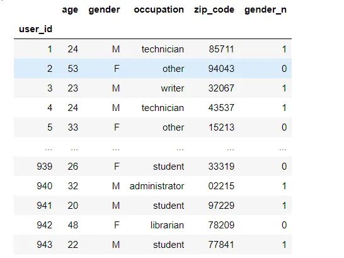Select the highlighted row for user 2

152,69
